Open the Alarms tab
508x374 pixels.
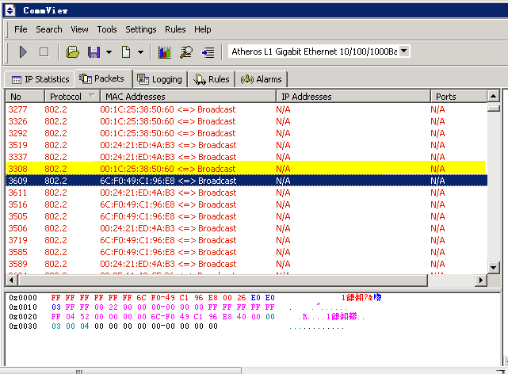[x=262, y=79]
